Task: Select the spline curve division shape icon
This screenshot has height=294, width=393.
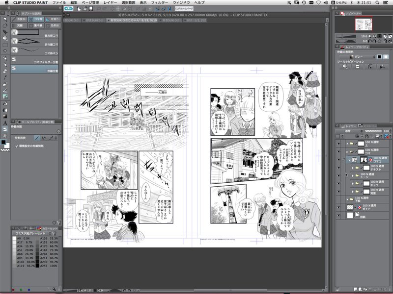Action: 51,138
